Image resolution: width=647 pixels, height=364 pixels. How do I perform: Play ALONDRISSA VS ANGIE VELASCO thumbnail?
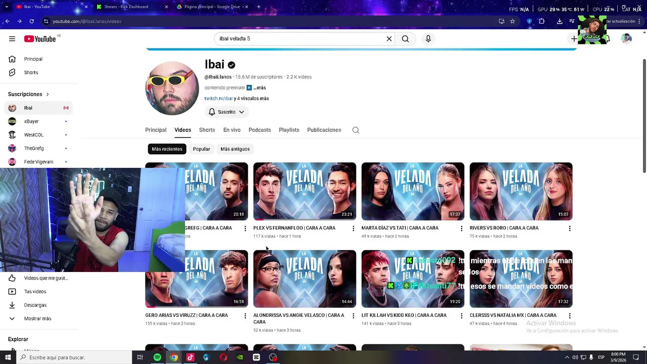[305, 279]
